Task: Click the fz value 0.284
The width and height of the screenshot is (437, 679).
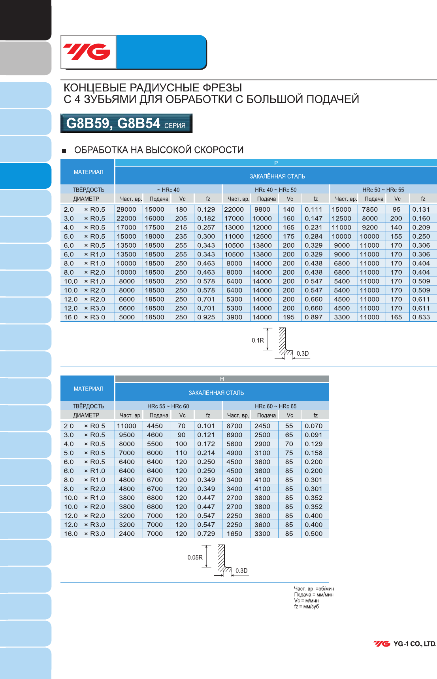Action: click(x=314, y=236)
